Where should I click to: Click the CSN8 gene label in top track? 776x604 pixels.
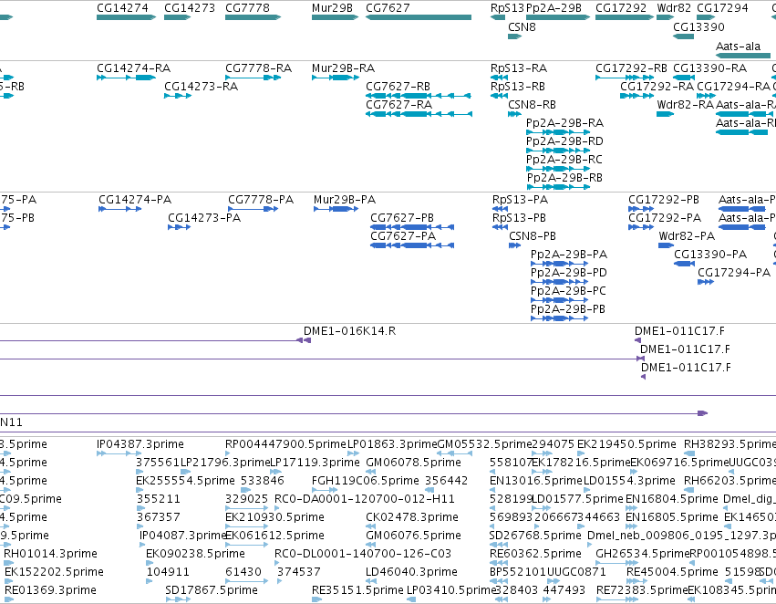click(x=522, y=27)
